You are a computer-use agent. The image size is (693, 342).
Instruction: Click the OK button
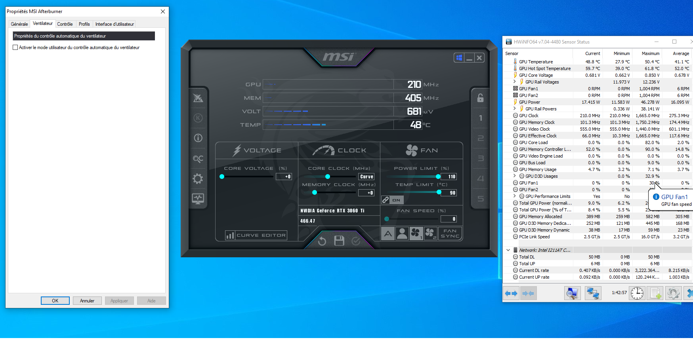pyautogui.click(x=55, y=301)
